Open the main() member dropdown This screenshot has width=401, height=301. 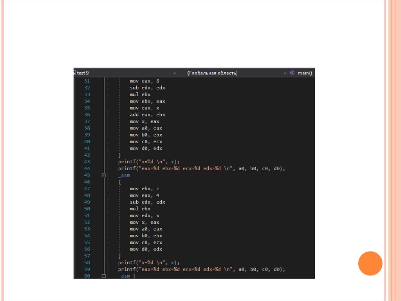[x=302, y=73]
